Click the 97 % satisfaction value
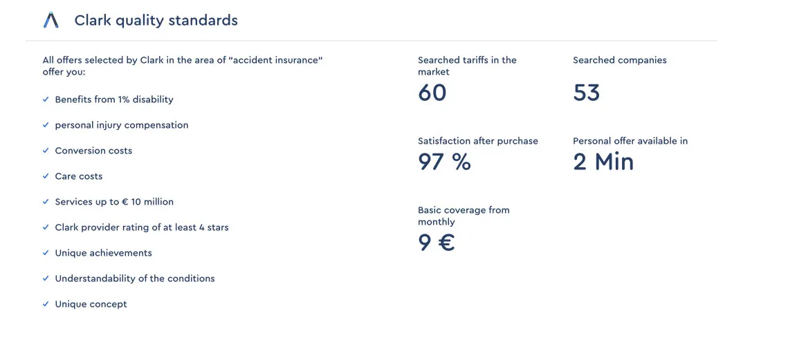This screenshot has height=338, width=806. 444,162
